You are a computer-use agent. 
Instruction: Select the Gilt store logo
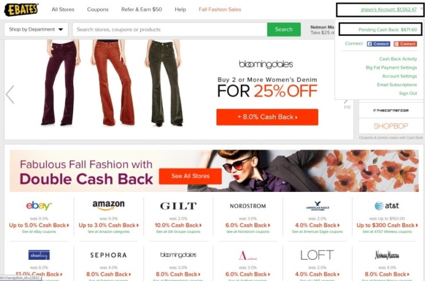[x=178, y=206]
